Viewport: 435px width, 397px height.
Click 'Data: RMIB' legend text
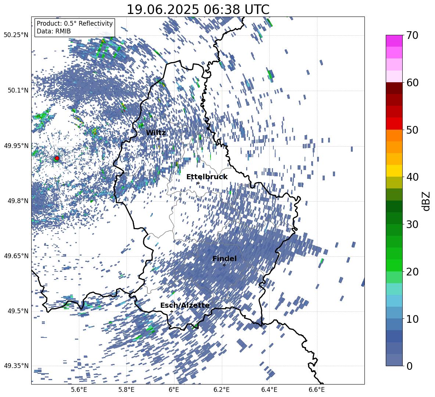[54, 31]
